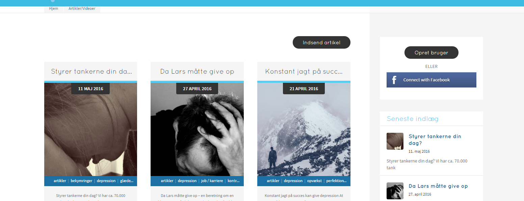The width and height of the screenshot is (524, 201).
Task: Open 'Styrer tankerne din da...' article title
Action: (x=91, y=72)
